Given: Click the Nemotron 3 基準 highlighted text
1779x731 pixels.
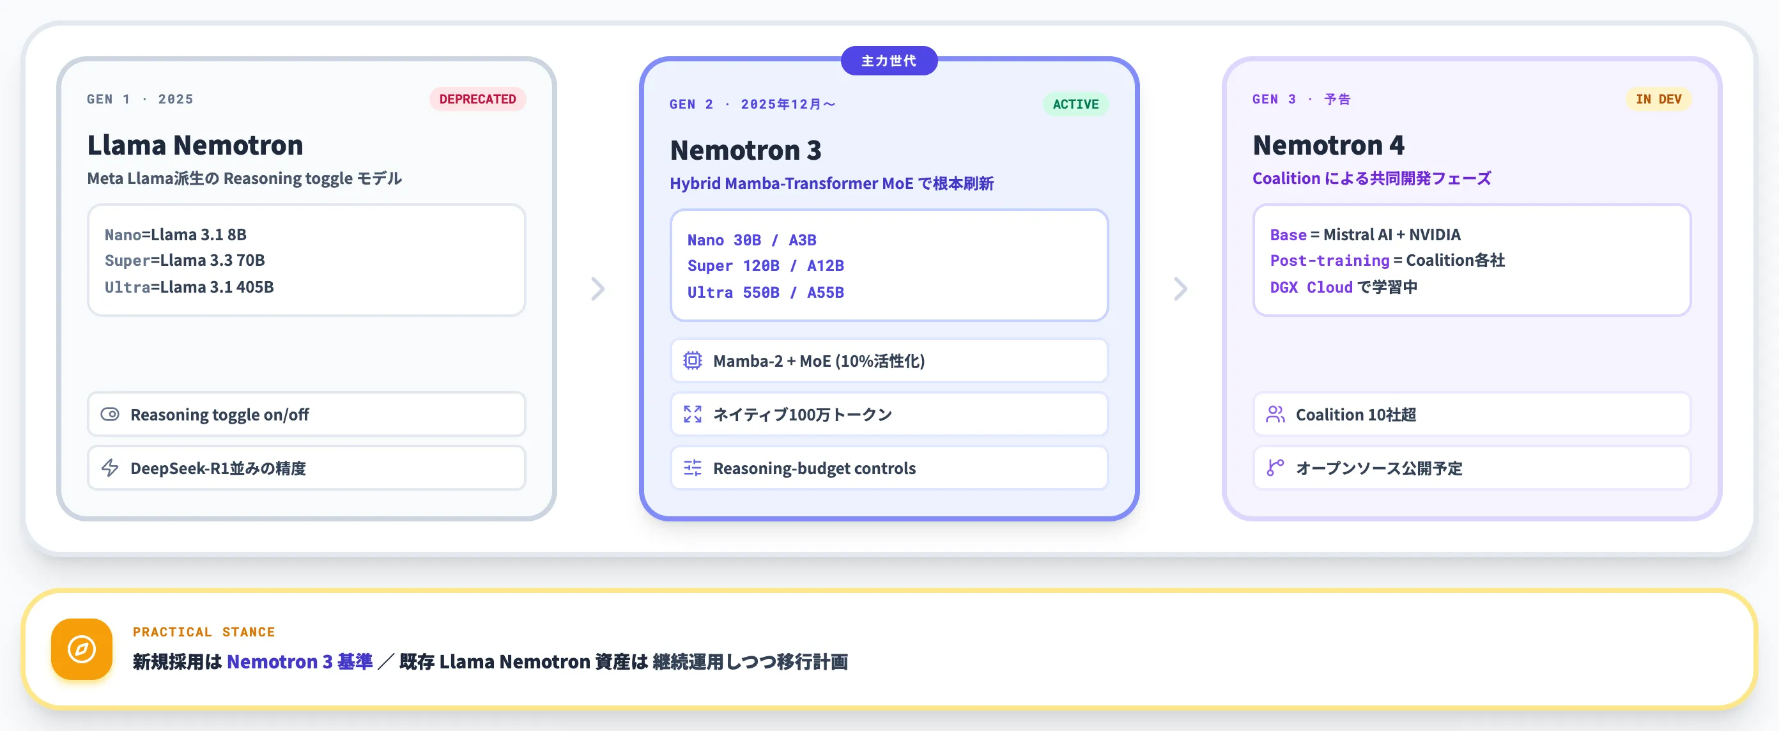Looking at the screenshot, I should (300, 661).
